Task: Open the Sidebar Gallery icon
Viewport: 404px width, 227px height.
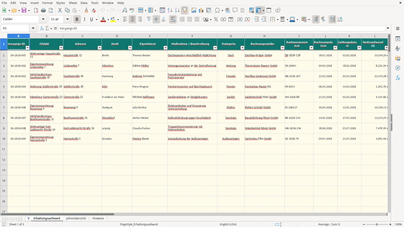Action: [x=398, y=59]
